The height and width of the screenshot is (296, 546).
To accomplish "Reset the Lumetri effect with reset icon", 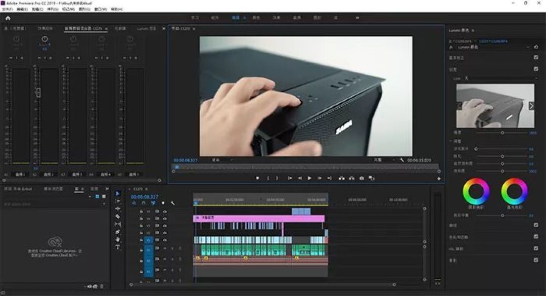I will click(536, 47).
